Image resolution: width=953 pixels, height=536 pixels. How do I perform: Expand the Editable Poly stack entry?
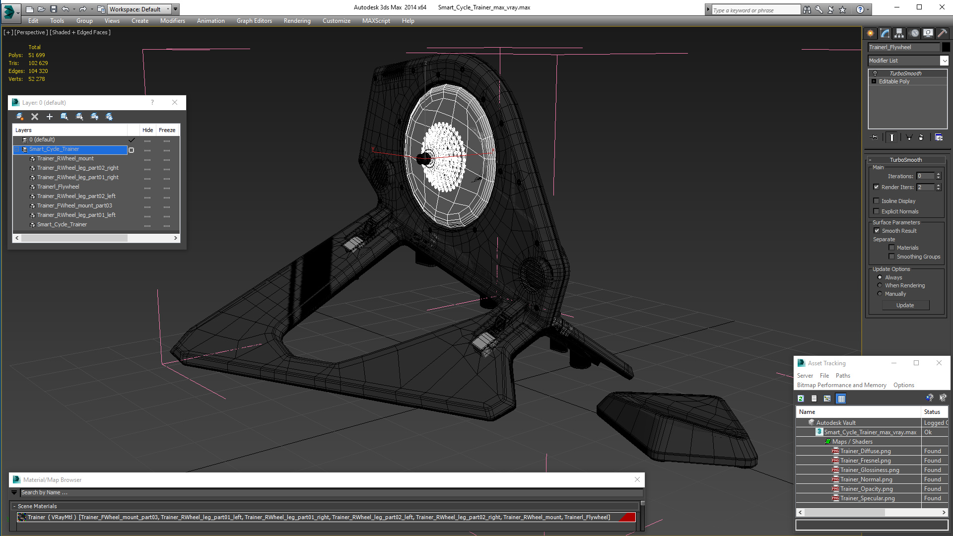(874, 81)
